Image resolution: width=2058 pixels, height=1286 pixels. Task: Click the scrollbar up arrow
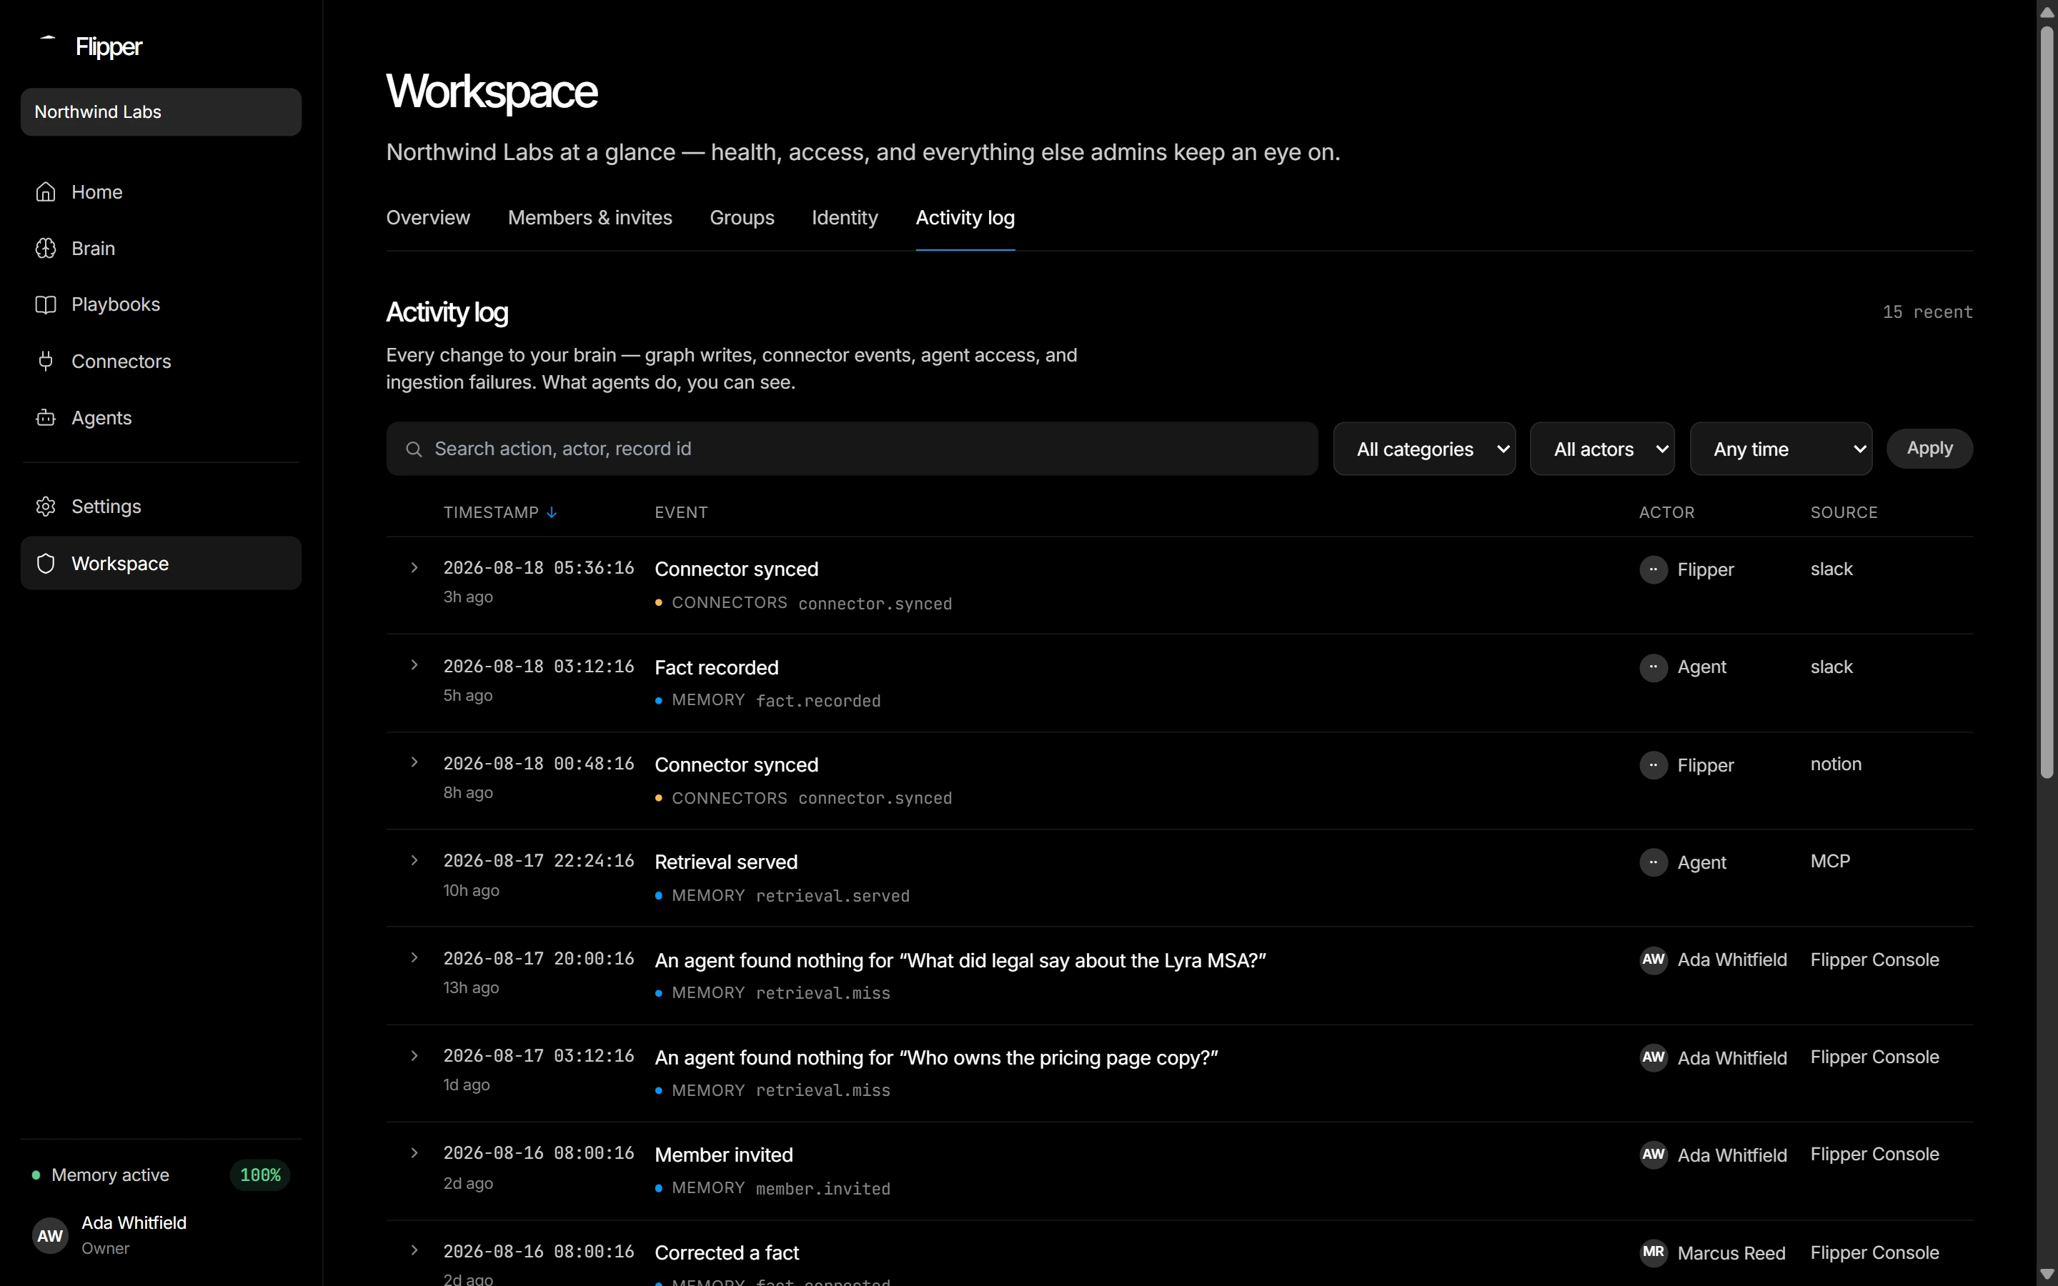[x=2047, y=12]
